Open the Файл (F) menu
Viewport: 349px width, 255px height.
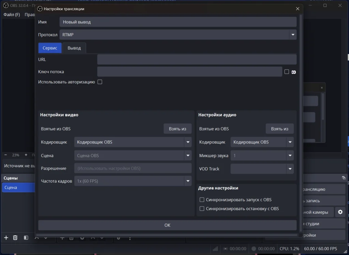(x=12, y=15)
